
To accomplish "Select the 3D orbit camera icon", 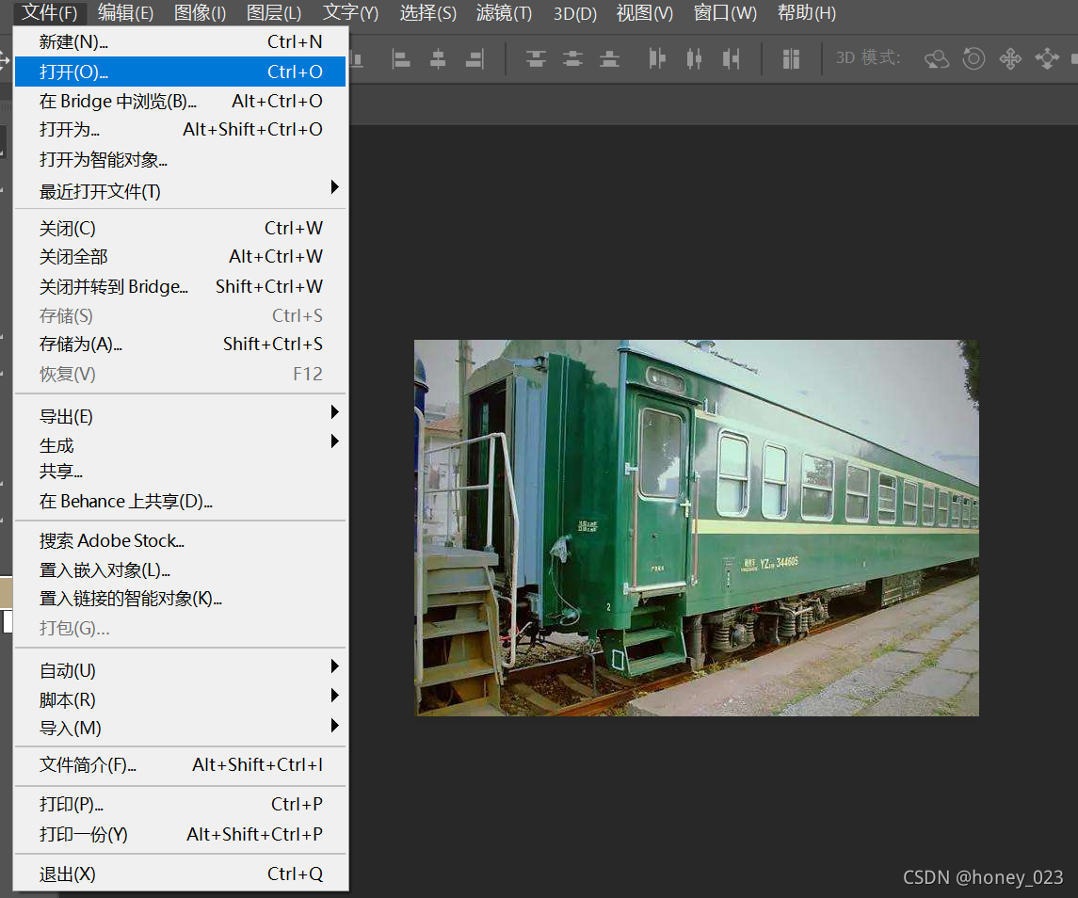I will point(937,59).
